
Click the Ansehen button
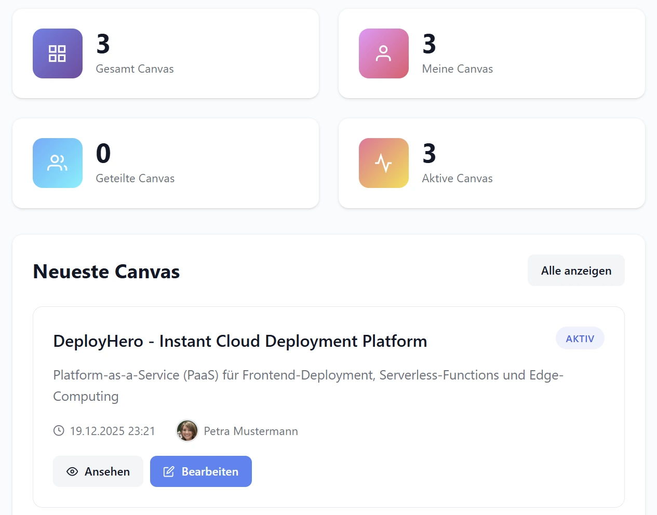pyautogui.click(x=98, y=471)
